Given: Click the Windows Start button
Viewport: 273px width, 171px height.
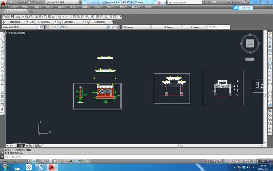Looking at the screenshot, I should 6,167.
